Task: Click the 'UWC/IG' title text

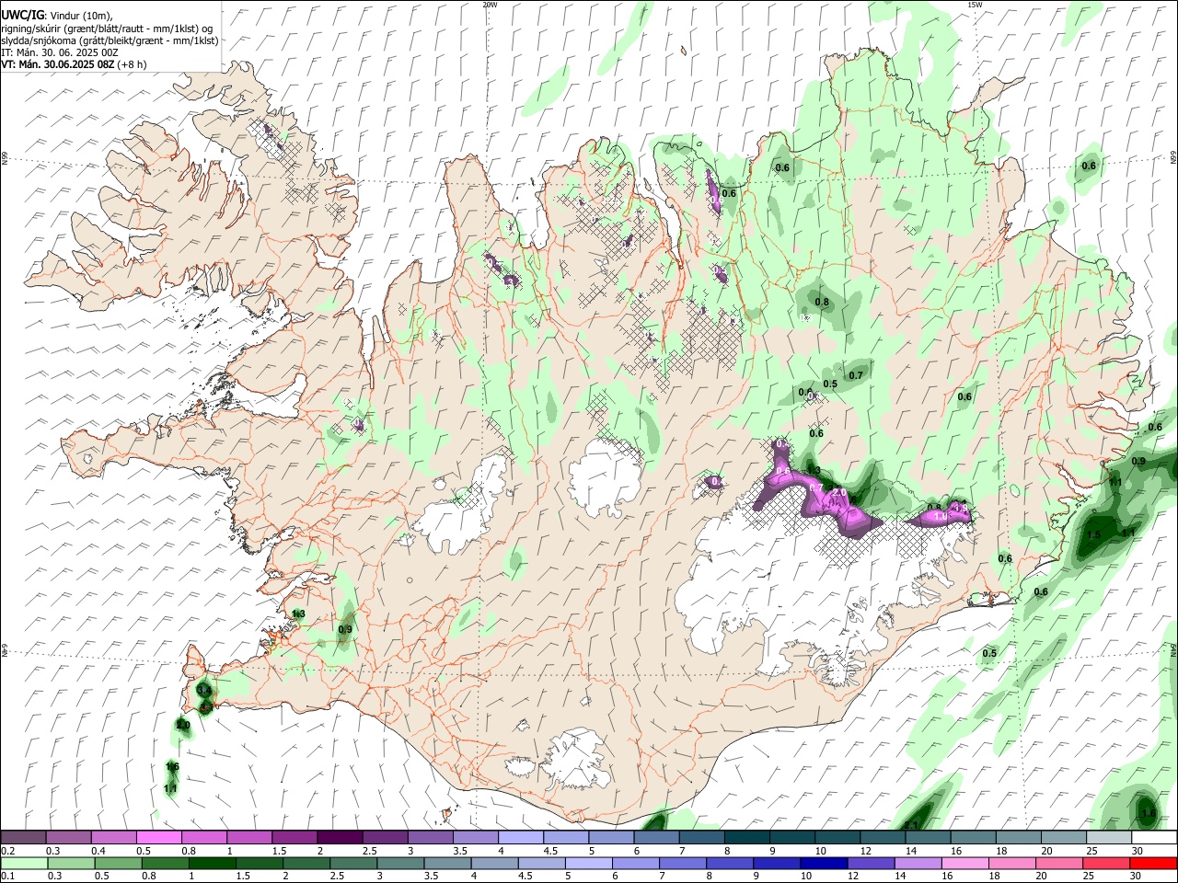Action: pyautogui.click(x=21, y=15)
